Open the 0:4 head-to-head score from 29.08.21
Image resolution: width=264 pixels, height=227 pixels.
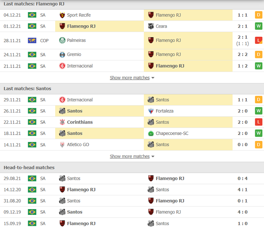point(242,178)
